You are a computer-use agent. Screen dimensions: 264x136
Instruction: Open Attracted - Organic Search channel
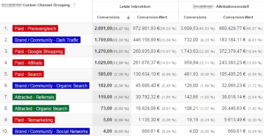coord(41,108)
